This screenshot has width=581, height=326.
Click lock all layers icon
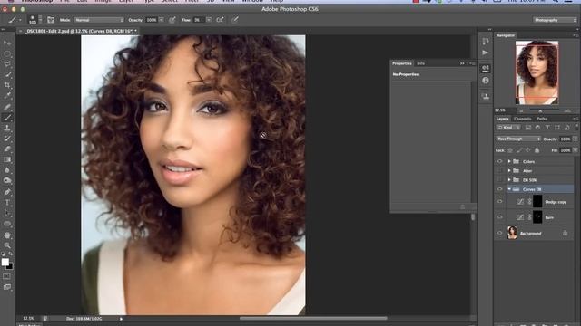537,150
